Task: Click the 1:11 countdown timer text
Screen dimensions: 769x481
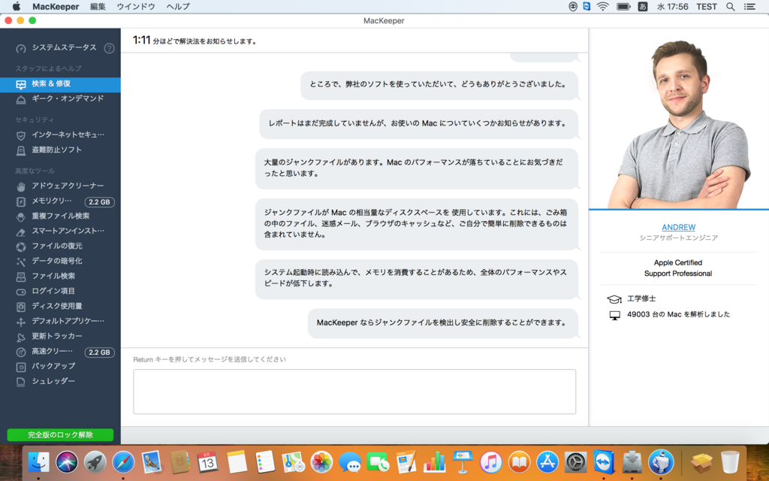Action: coord(141,41)
